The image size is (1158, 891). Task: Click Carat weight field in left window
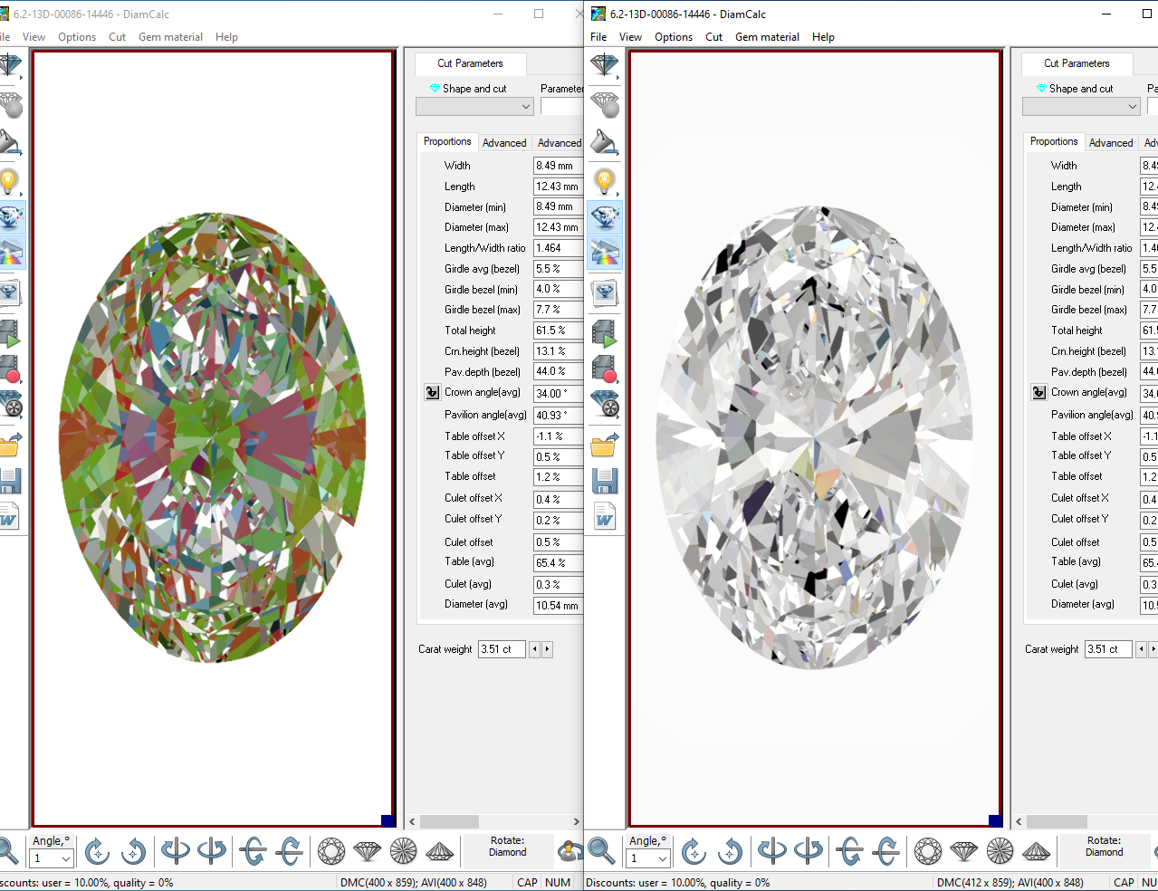pos(502,649)
